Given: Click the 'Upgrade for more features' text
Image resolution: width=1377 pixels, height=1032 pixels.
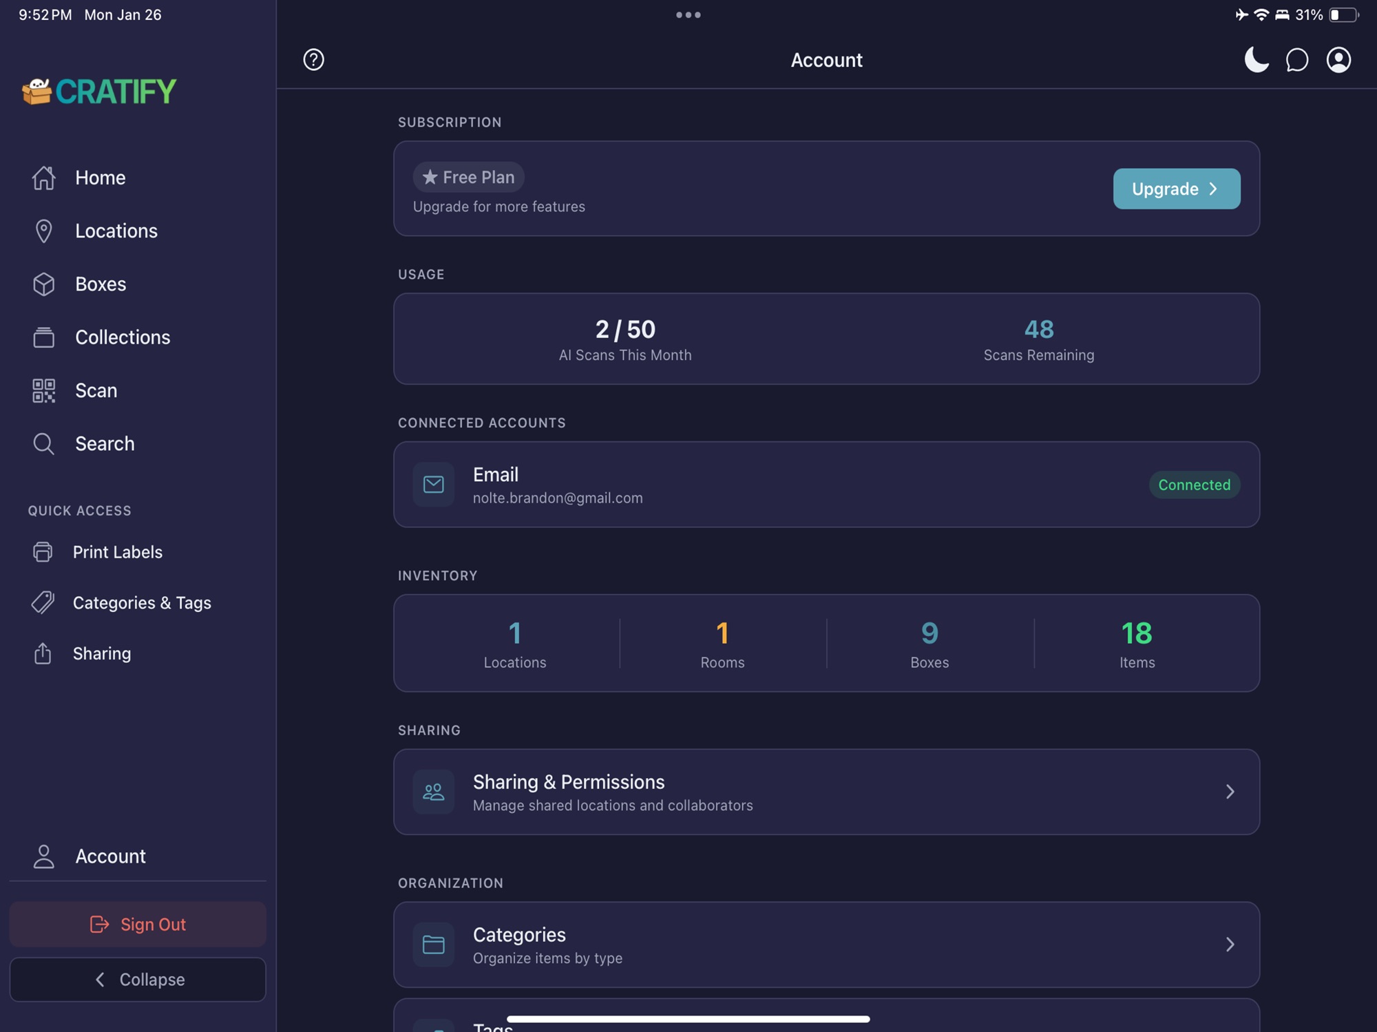Looking at the screenshot, I should coord(499,207).
